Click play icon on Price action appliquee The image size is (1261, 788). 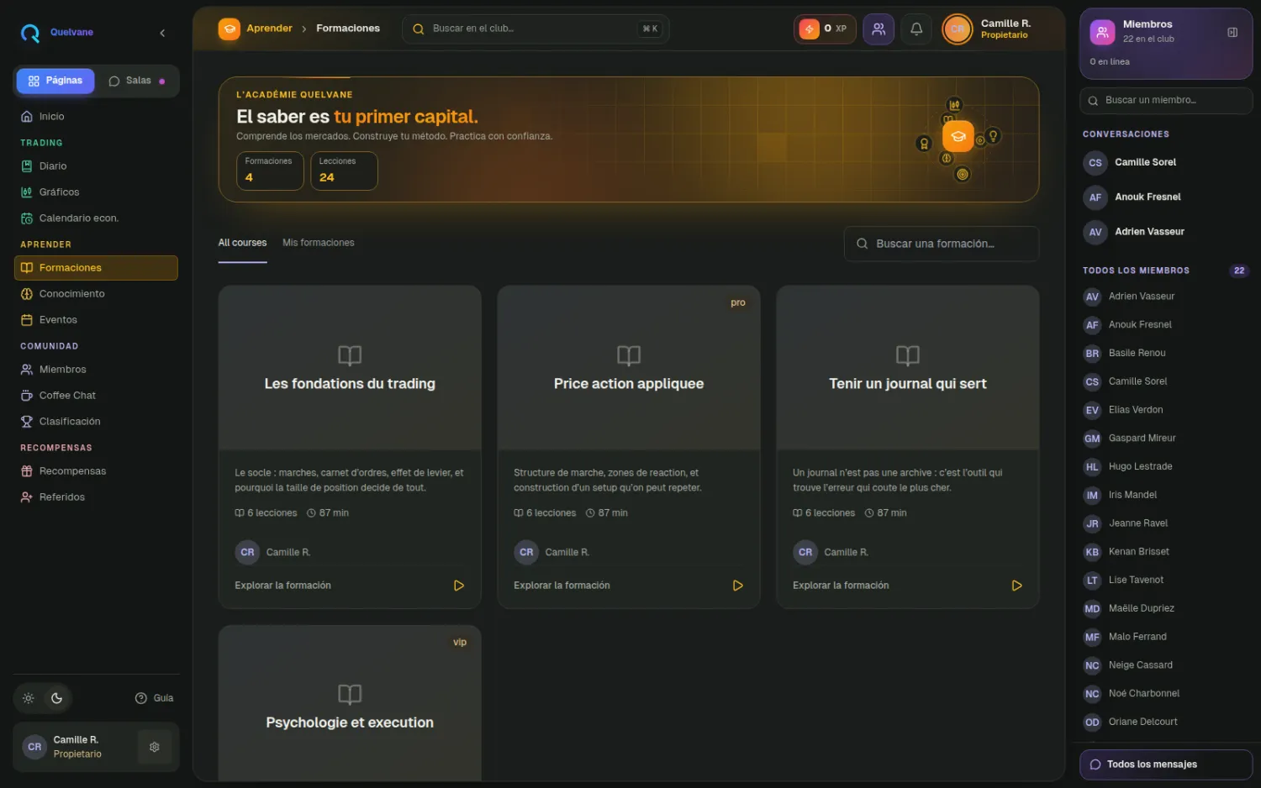pos(738,586)
